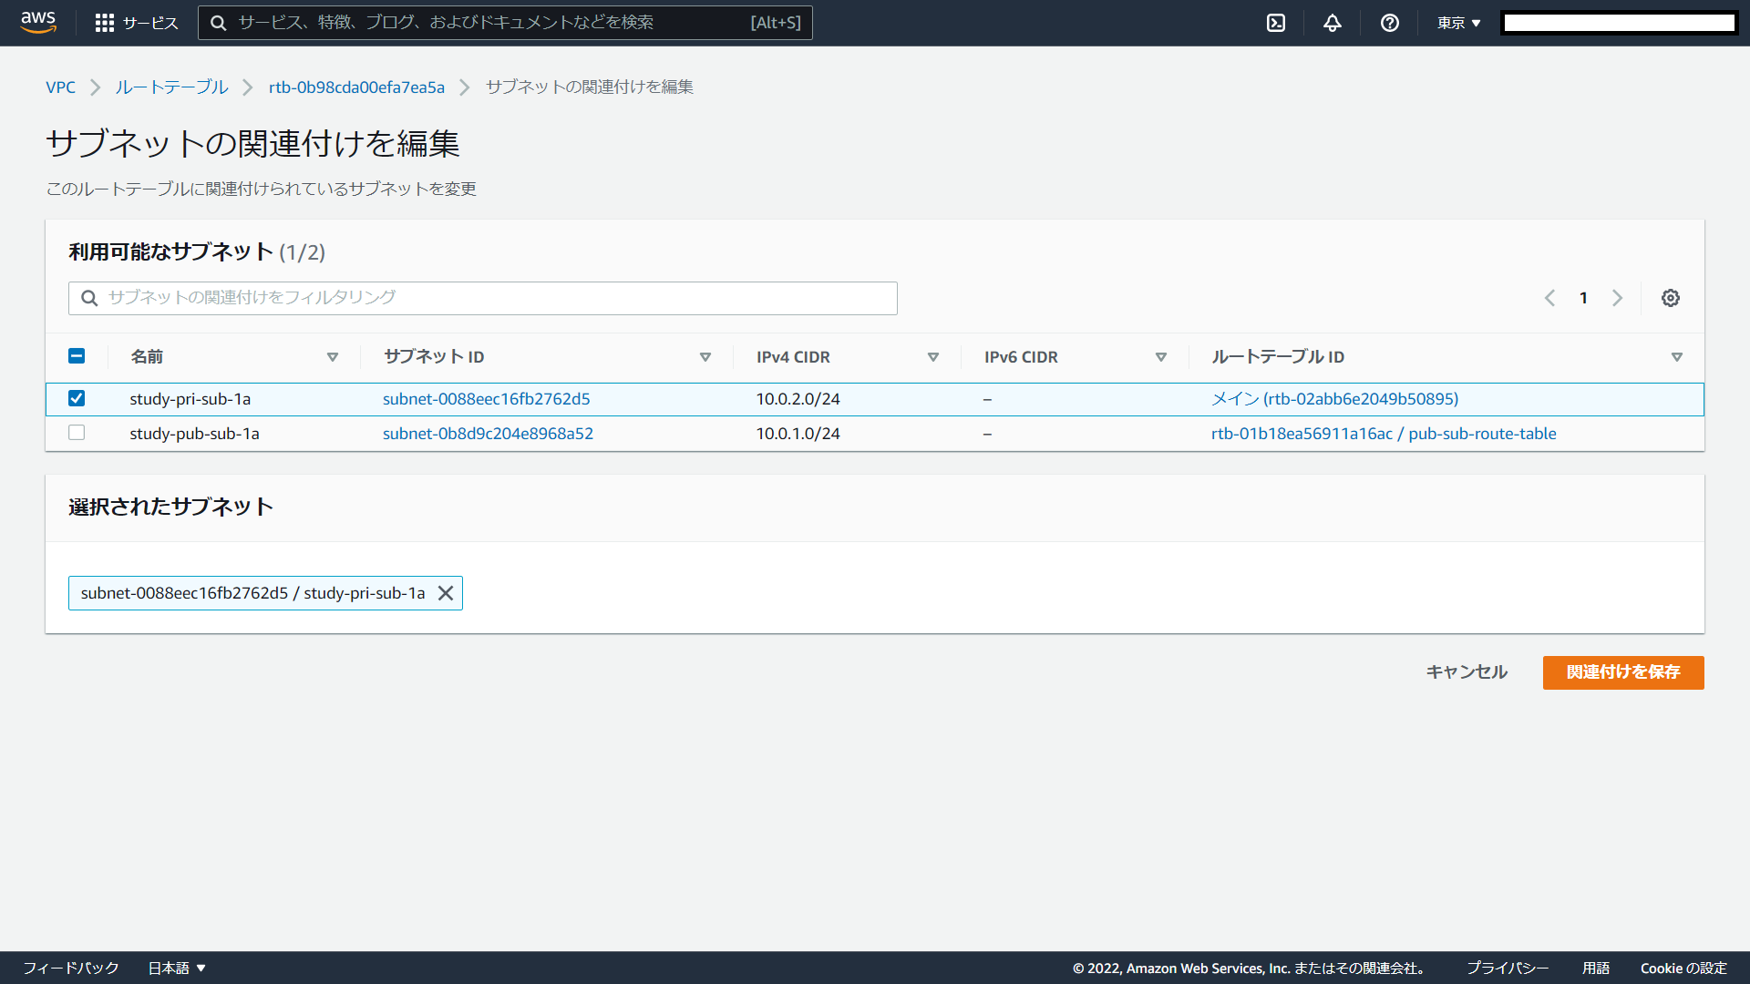Click the AWS logo home icon

click(38, 22)
